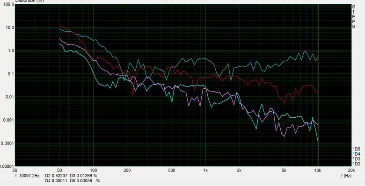The image size is (365, 186).
Task: Click the 1k frequency axis tick label
Action: 205,171
